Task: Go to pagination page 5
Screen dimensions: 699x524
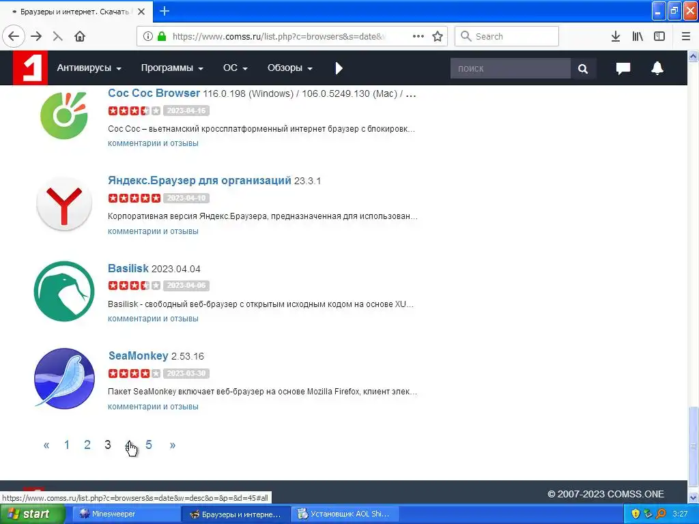Action: pos(149,445)
